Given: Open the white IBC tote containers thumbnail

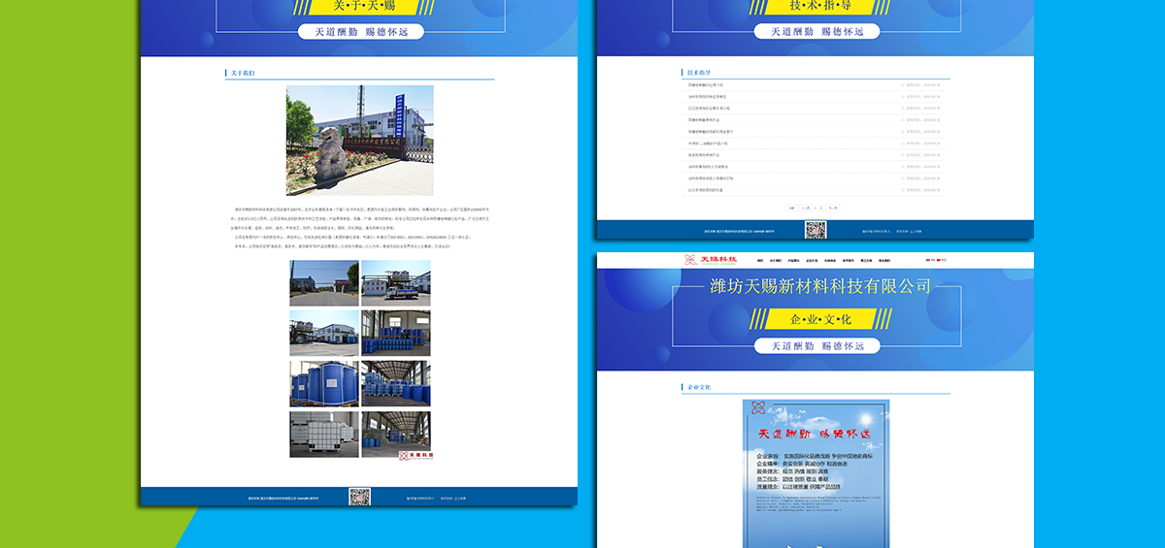Looking at the screenshot, I should click(x=324, y=435).
